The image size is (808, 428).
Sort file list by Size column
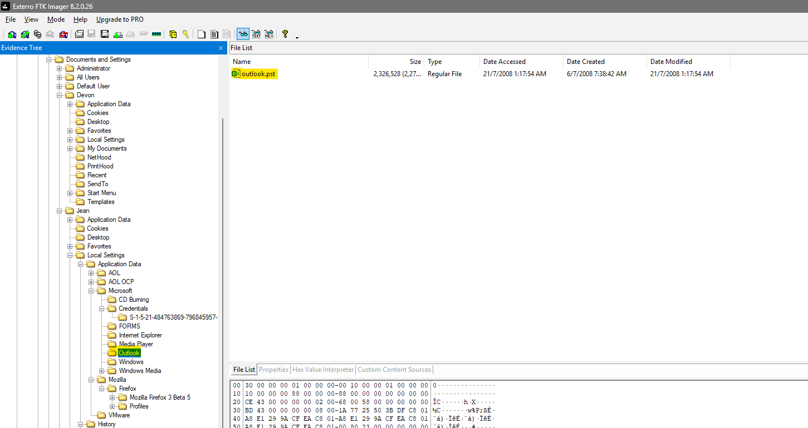click(x=396, y=62)
